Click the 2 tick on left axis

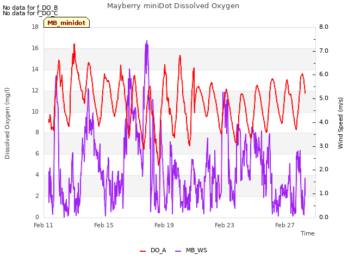click(x=37, y=196)
